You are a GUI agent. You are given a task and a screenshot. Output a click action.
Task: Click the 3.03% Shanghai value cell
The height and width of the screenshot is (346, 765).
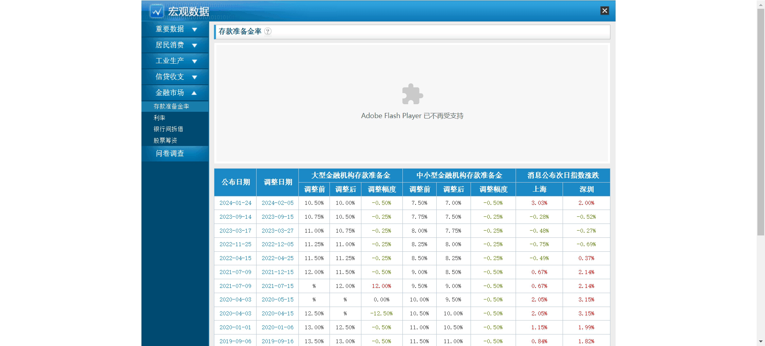pyautogui.click(x=539, y=203)
